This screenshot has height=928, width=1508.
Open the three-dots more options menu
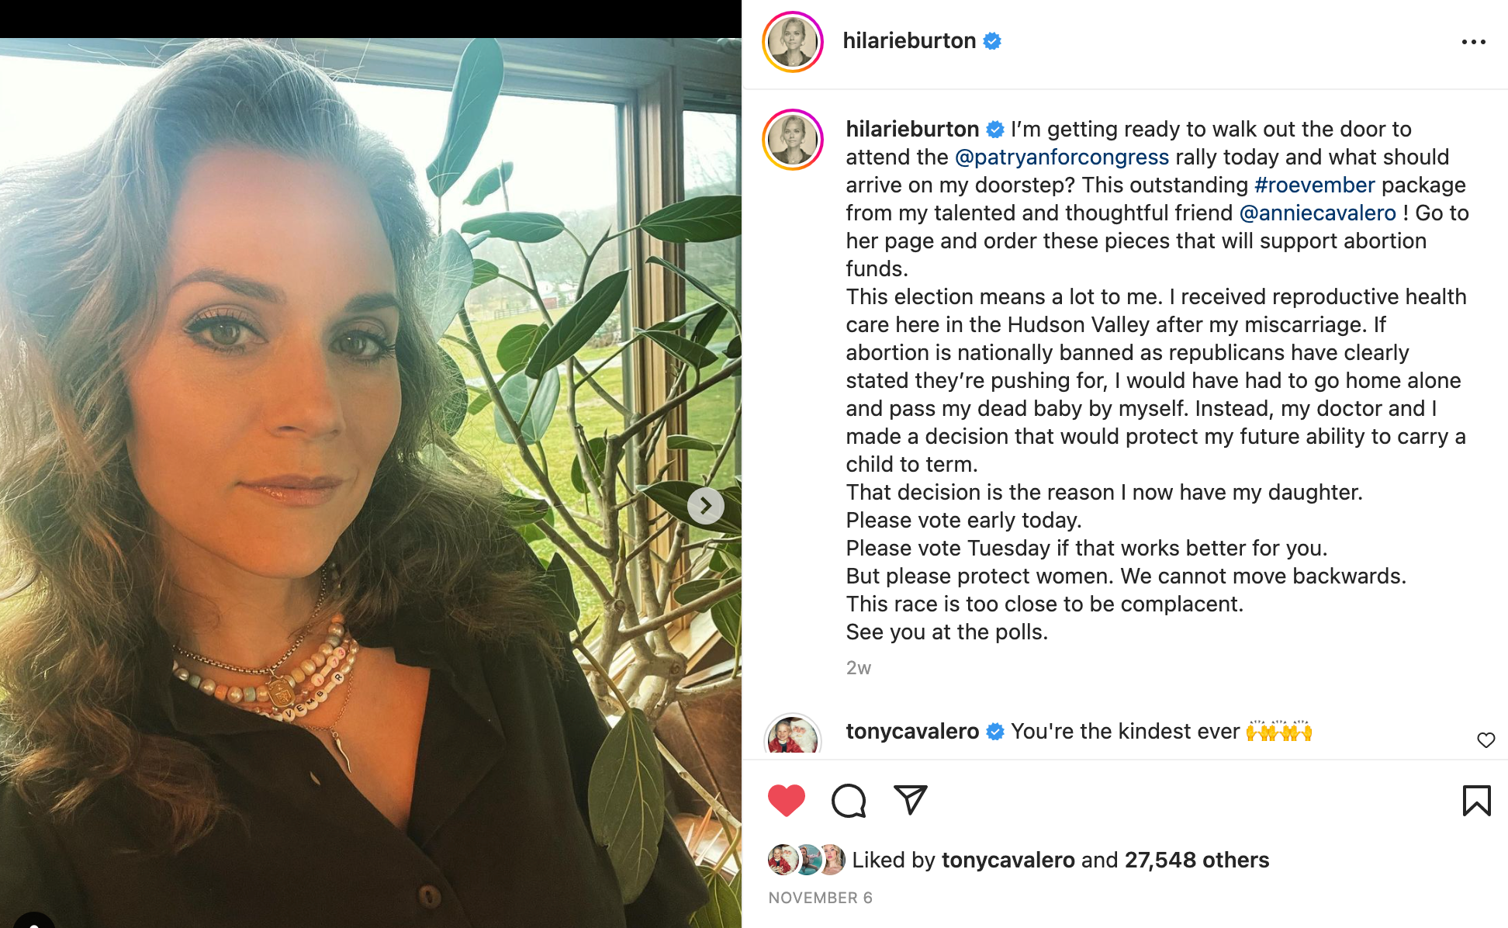pyautogui.click(x=1473, y=42)
